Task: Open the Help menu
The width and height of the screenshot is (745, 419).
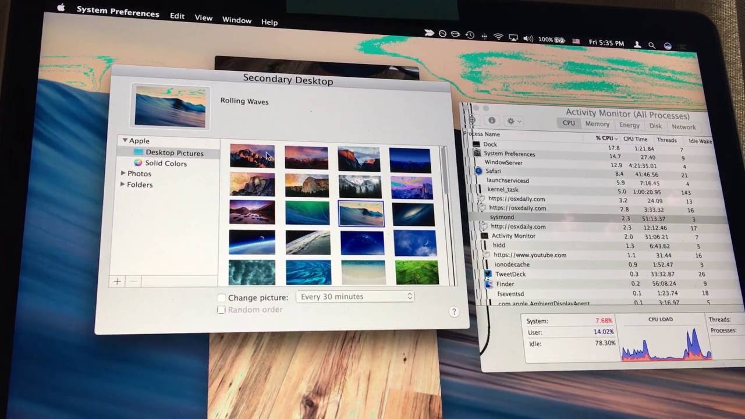Action: click(269, 22)
